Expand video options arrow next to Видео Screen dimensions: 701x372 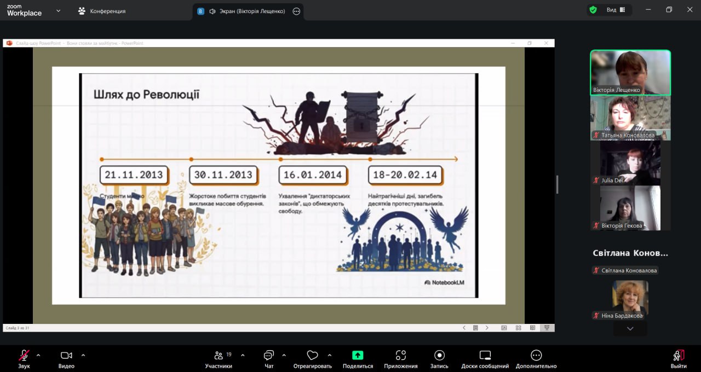tap(83, 355)
